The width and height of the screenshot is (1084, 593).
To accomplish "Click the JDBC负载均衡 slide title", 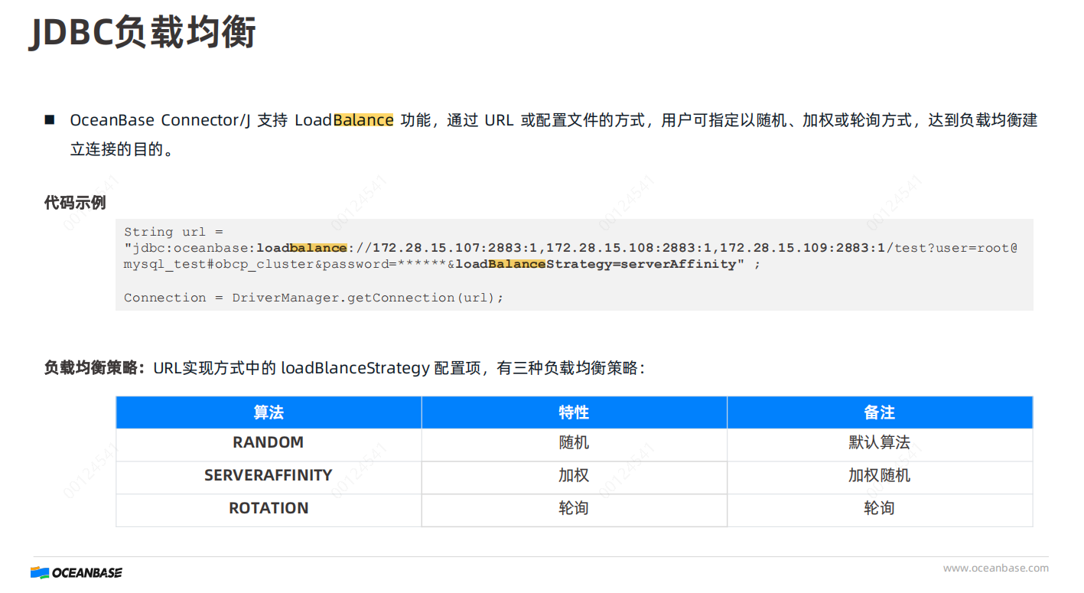I will point(142,33).
